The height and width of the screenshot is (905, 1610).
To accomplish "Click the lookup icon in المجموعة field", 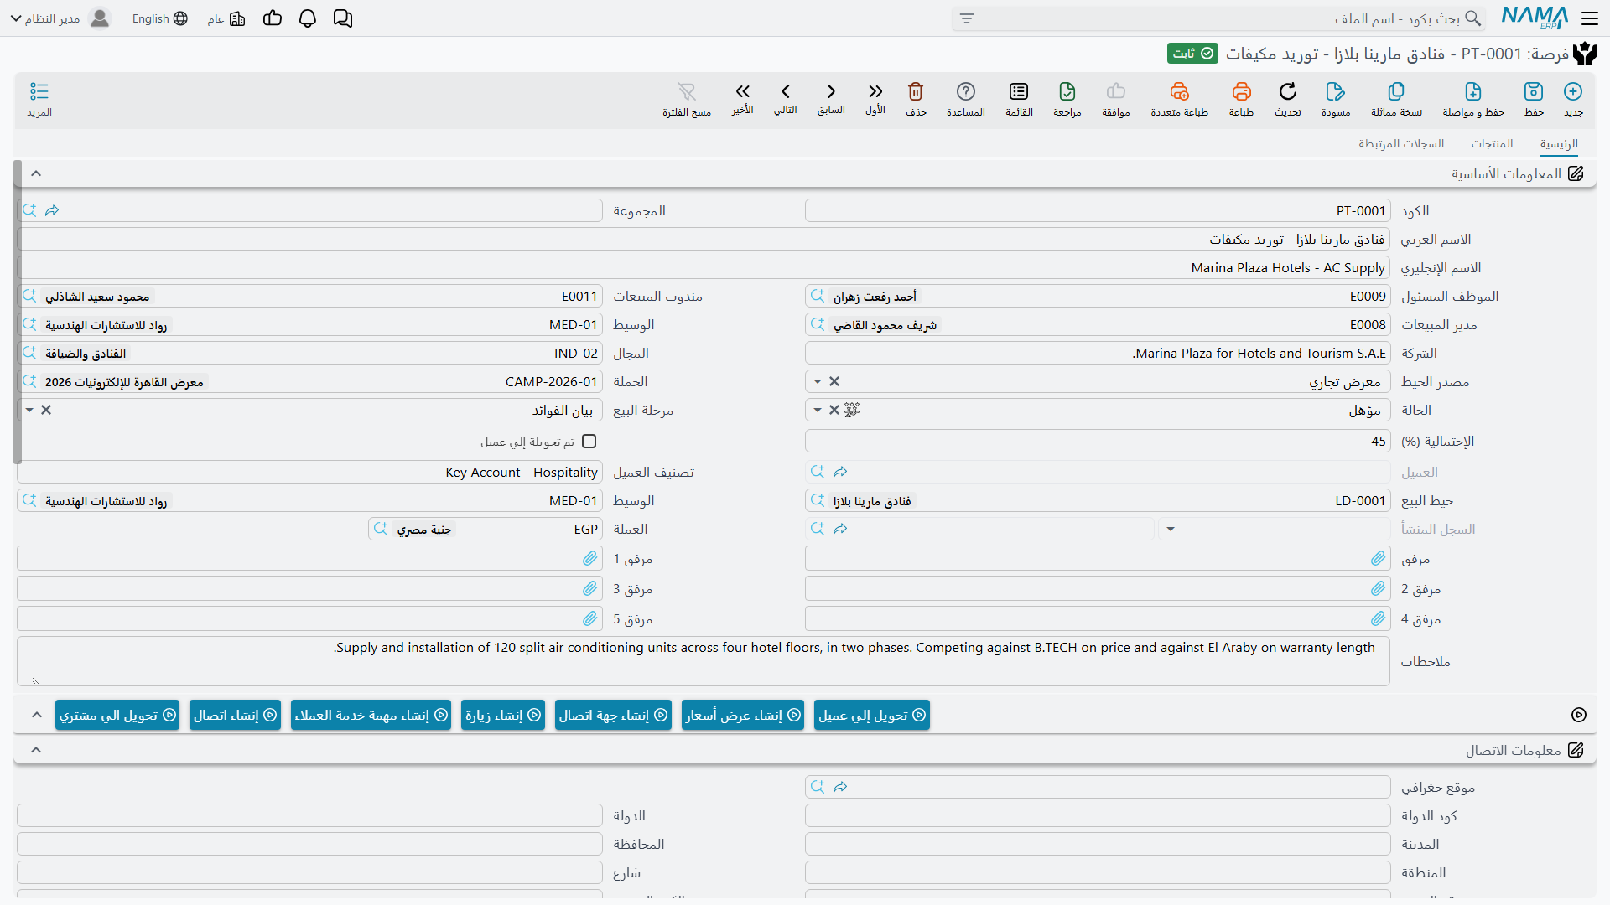I will click(29, 210).
